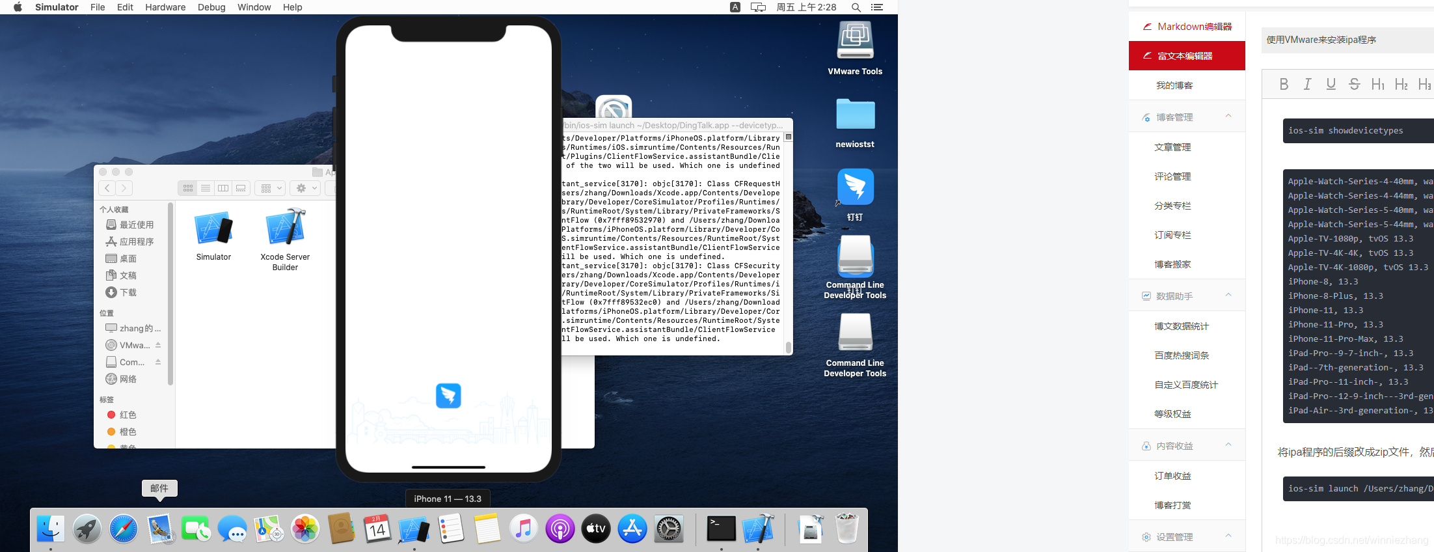Select 橙色 orange tag in Finder sidebar
This screenshot has height=552, width=1434.
[x=121, y=432]
